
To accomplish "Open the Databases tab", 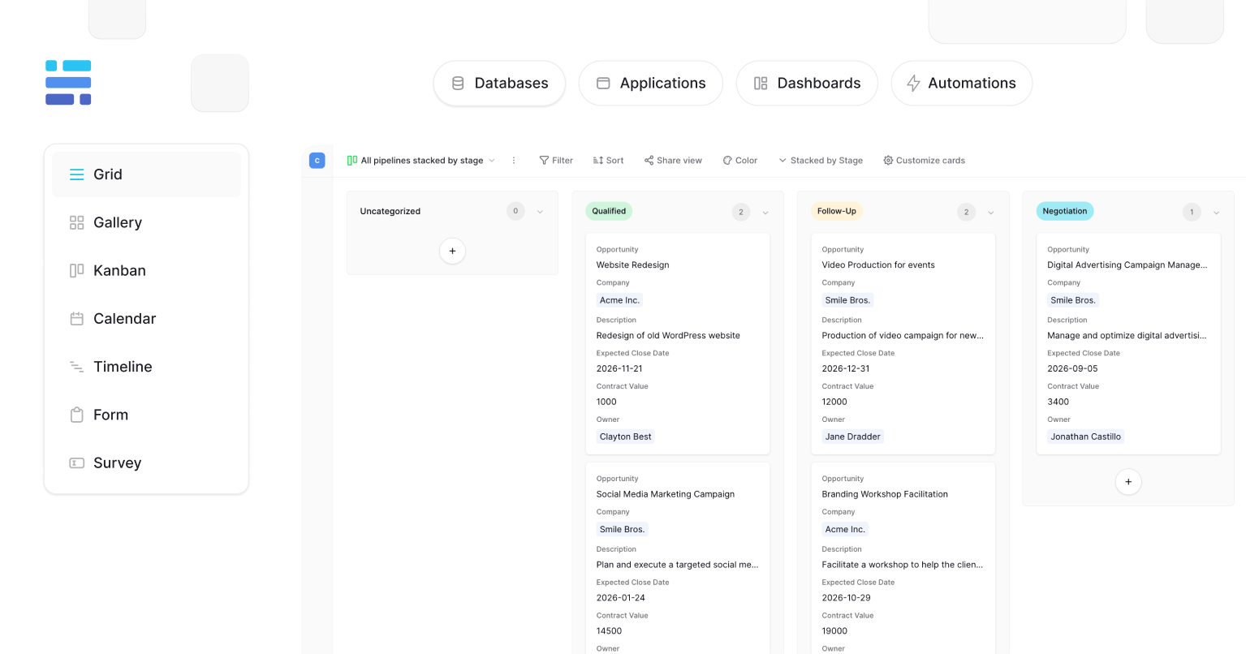I will 499,83.
